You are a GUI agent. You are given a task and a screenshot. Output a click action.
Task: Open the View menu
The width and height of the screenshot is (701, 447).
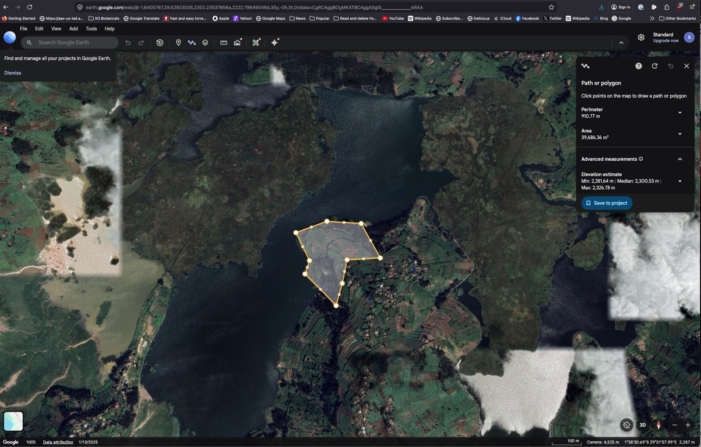pos(56,28)
